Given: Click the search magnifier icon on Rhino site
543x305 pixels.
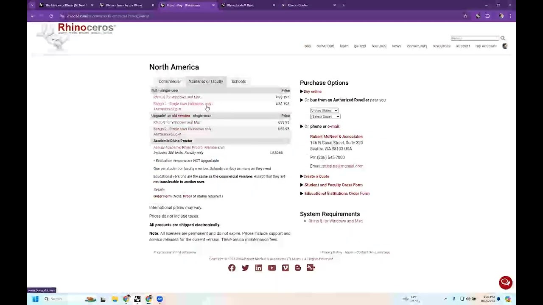Looking at the screenshot, I should pyautogui.click(x=503, y=38).
